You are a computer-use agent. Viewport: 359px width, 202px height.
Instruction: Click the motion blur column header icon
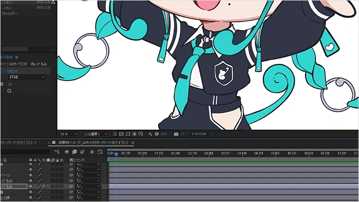pyautogui.click(x=53, y=160)
